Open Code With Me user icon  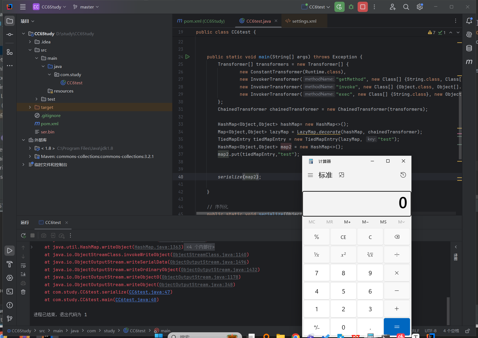(393, 7)
